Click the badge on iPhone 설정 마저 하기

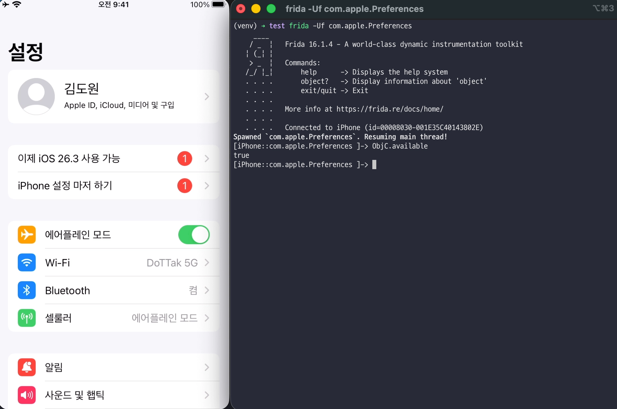[x=185, y=186]
